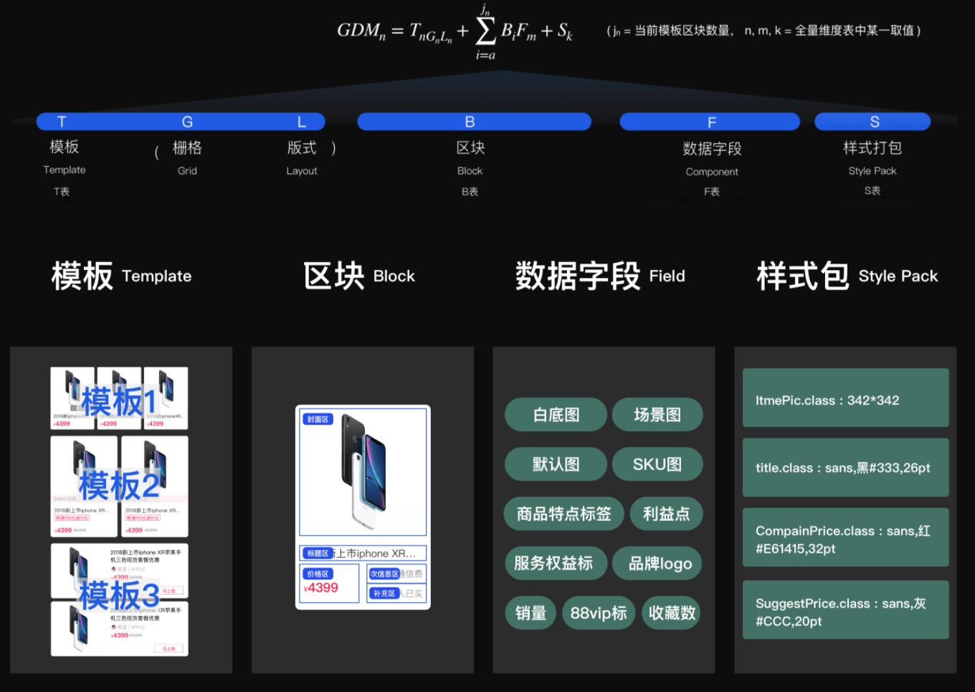Open the 模板2 template thumbnail
Viewport: 975px width, 692px height.
click(x=119, y=486)
